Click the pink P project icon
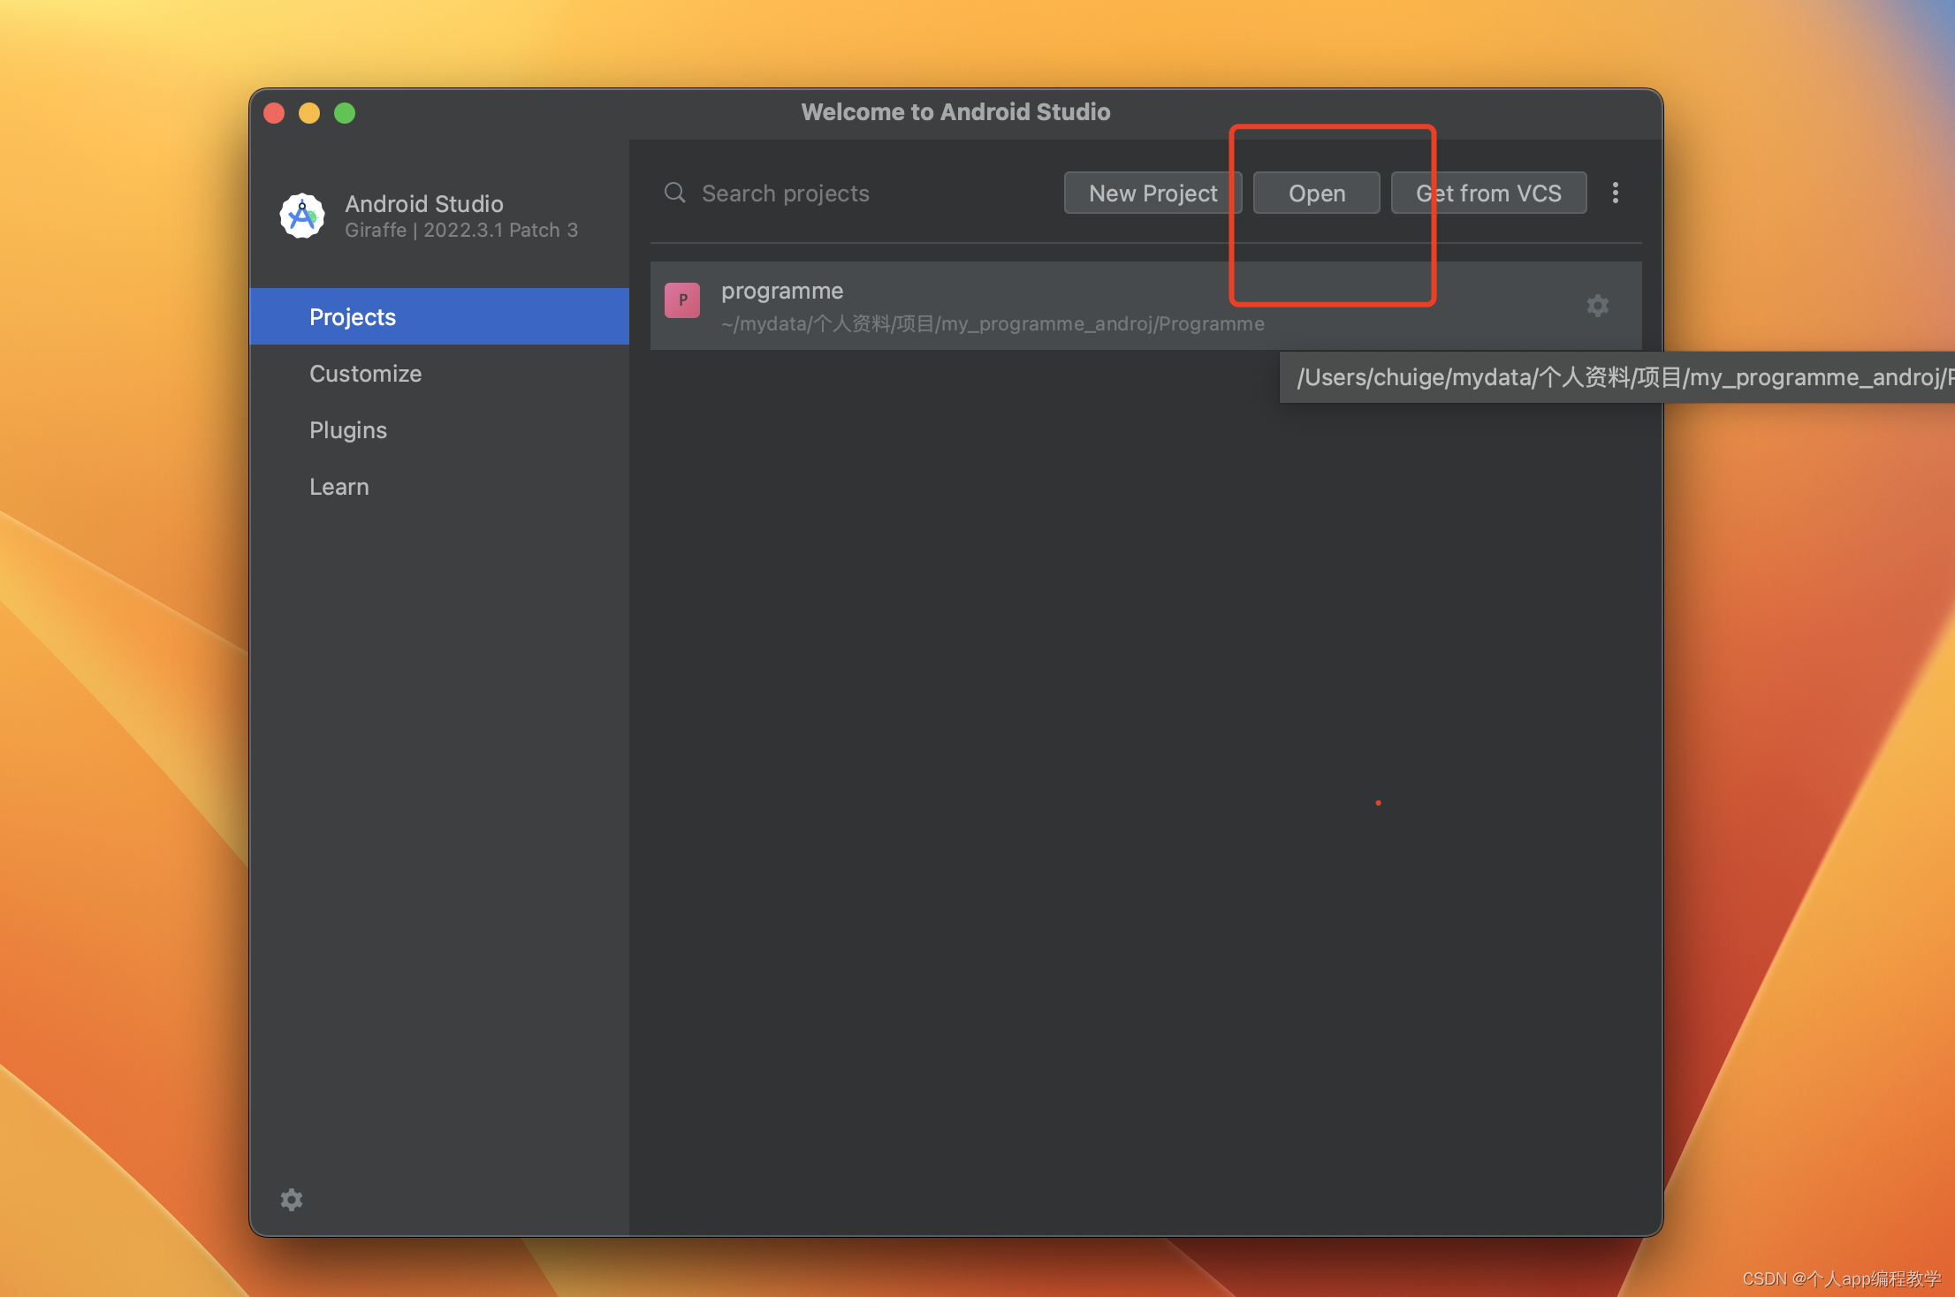1955x1297 pixels. (x=682, y=300)
